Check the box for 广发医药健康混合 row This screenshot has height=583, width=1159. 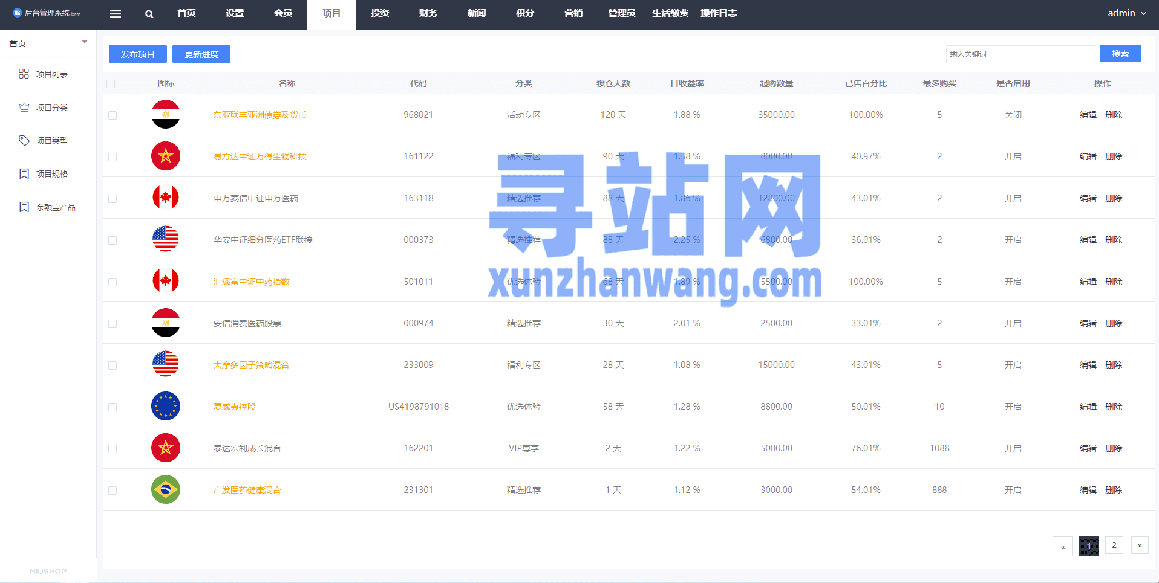click(x=113, y=491)
